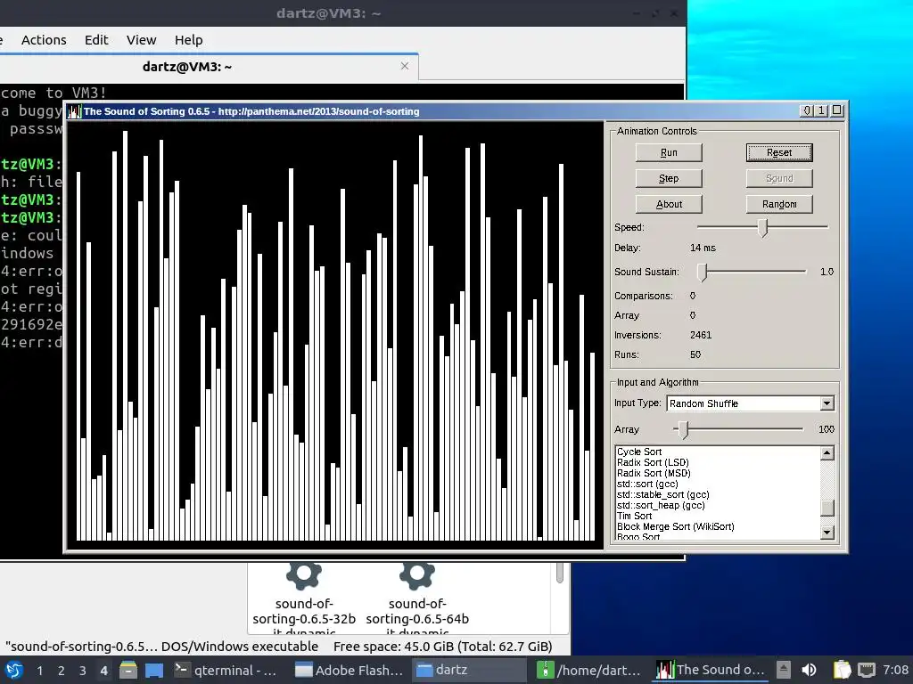This screenshot has height=684, width=913.
Task: Select Cycle Sort in algorithm list
Action: pos(639,452)
